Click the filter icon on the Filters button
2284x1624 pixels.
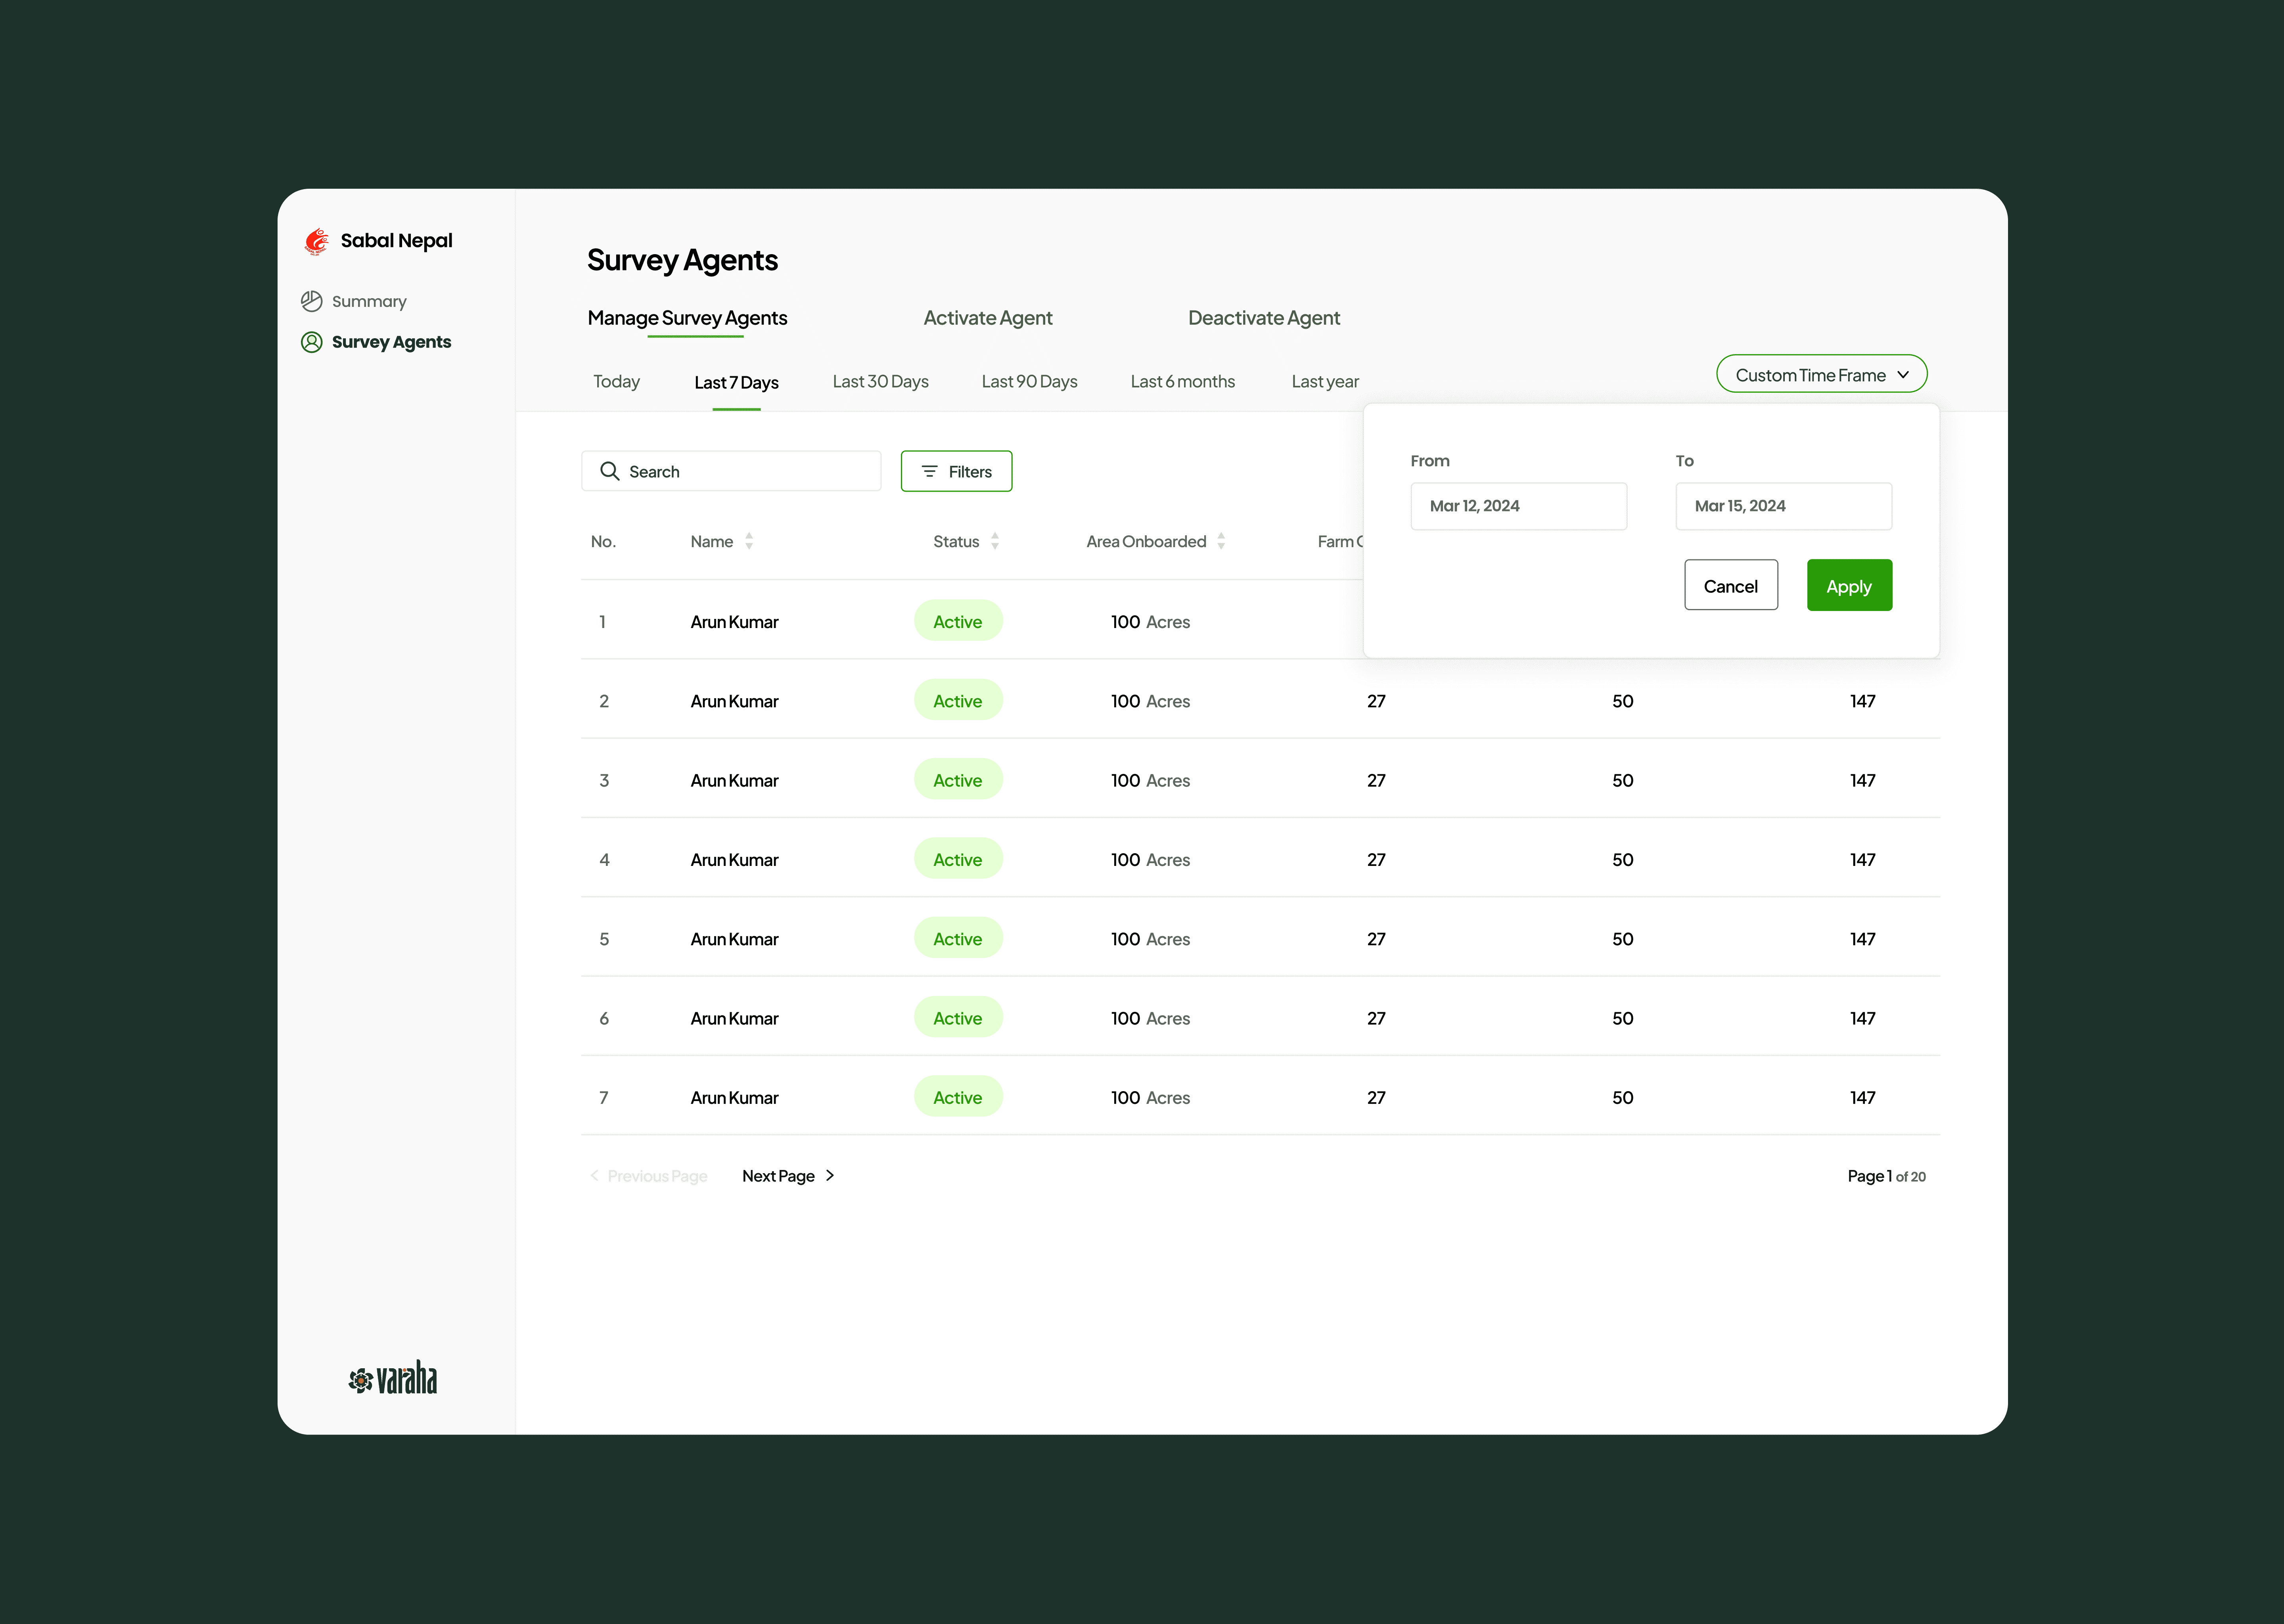tap(929, 471)
